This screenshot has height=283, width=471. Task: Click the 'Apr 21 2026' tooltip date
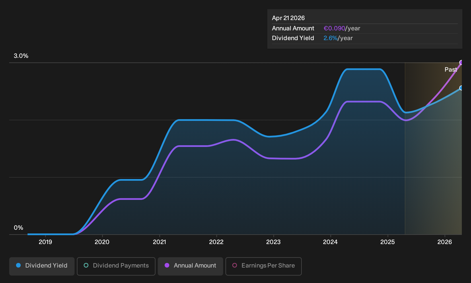288,18
